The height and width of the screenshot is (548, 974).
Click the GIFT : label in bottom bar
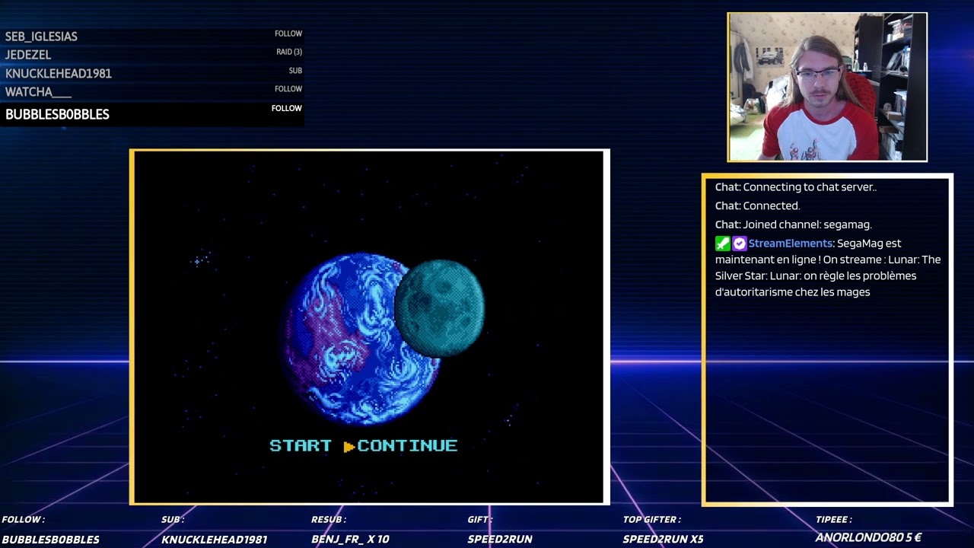click(480, 520)
